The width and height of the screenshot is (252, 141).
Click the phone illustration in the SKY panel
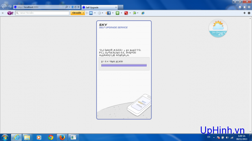(x=139, y=105)
